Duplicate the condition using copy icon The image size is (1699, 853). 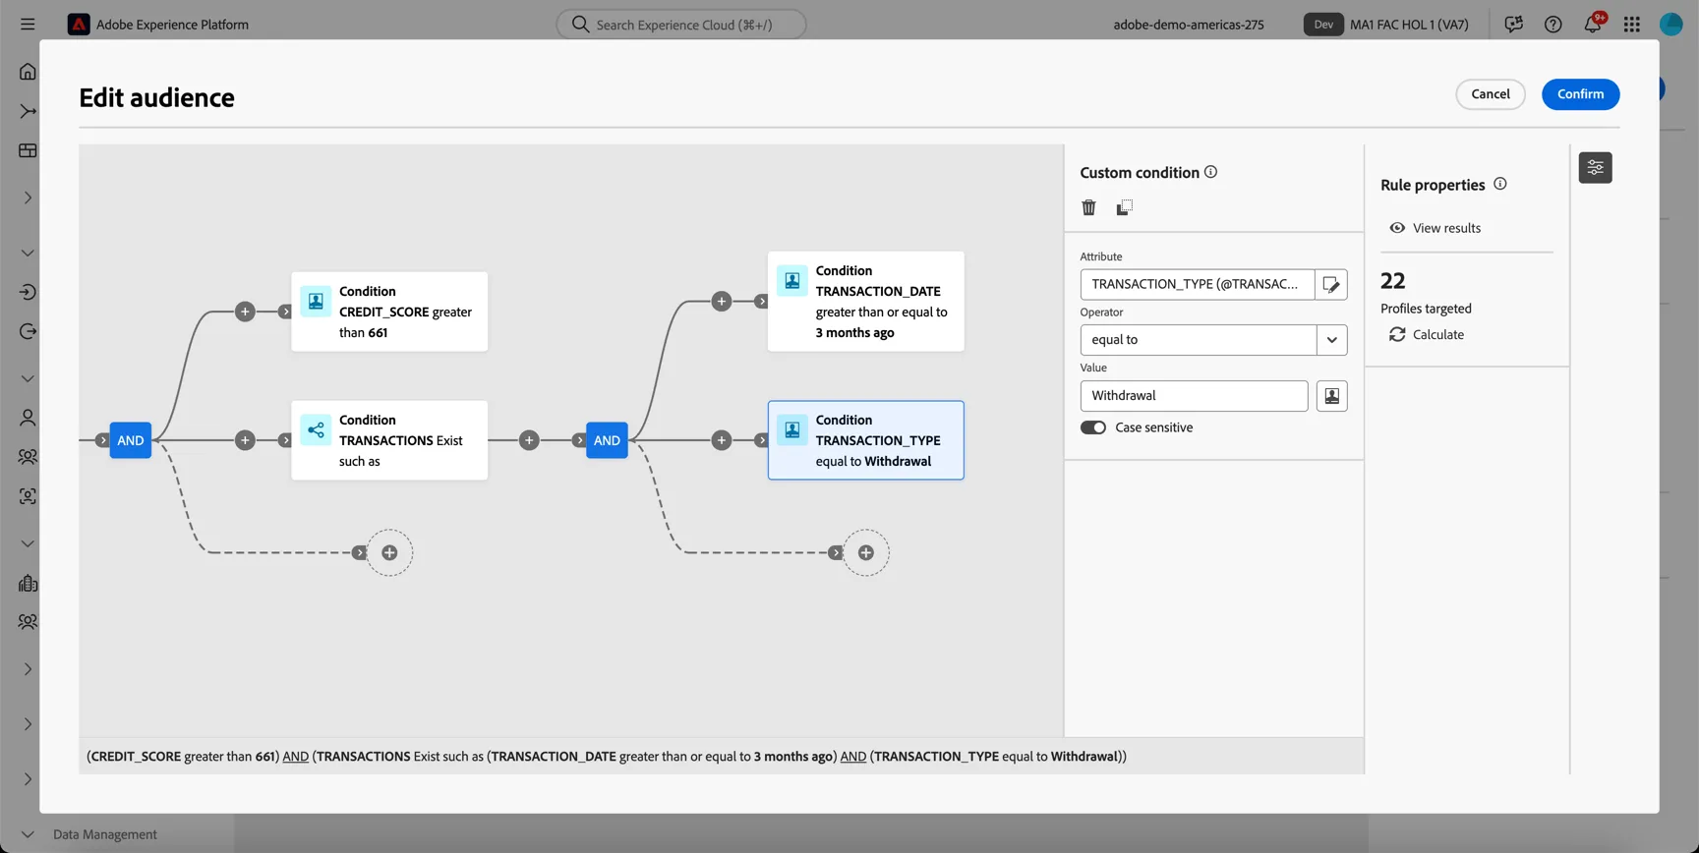point(1124,207)
